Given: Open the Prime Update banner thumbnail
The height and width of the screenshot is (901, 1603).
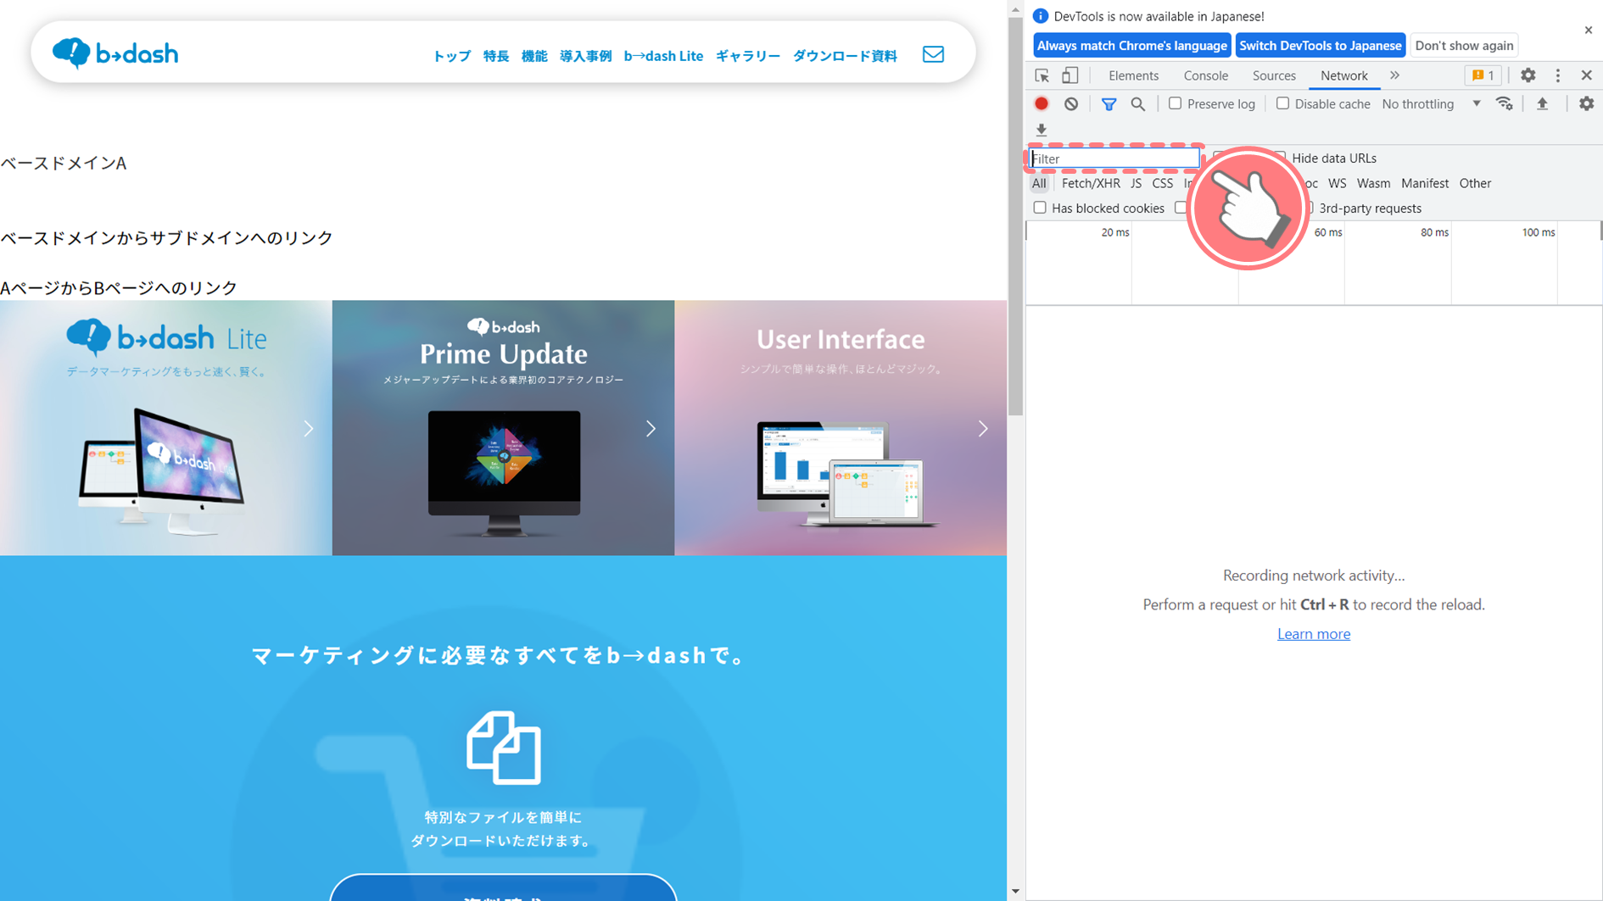Looking at the screenshot, I should coord(504,428).
